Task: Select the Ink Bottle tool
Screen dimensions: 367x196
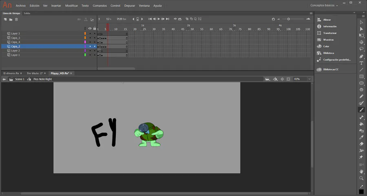Action: [x=361, y=131]
